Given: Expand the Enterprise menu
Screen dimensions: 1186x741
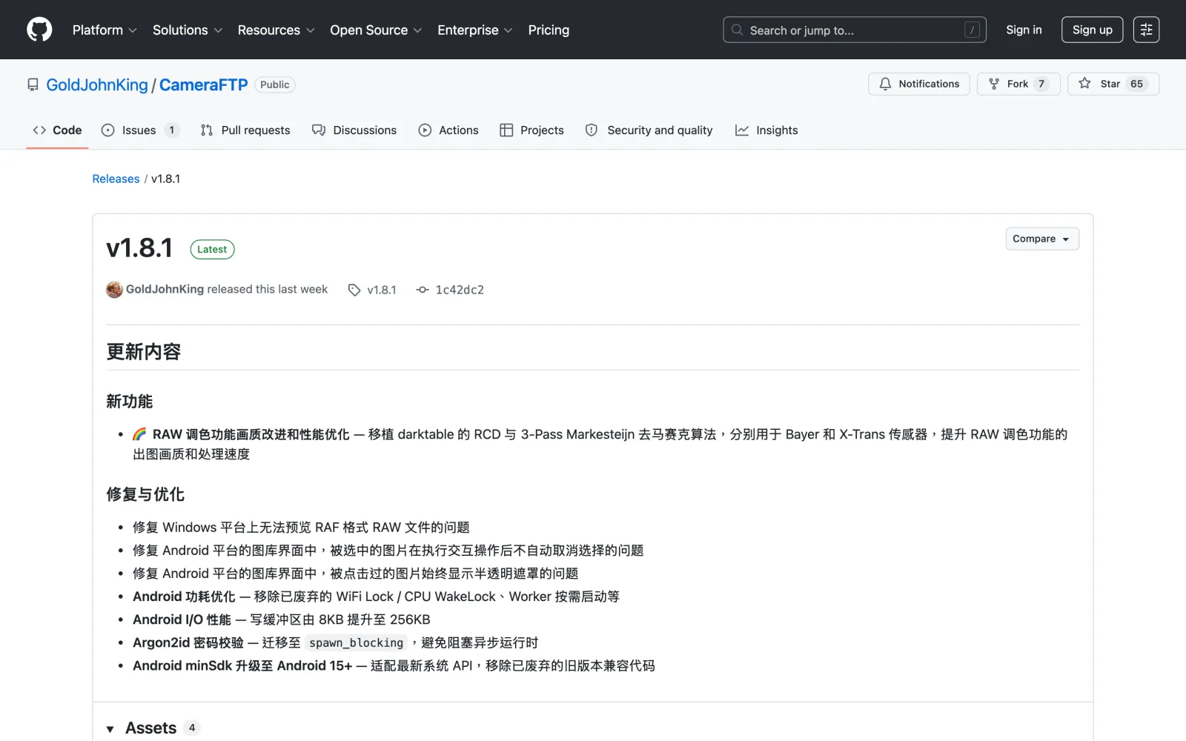Looking at the screenshot, I should tap(474, 30).
